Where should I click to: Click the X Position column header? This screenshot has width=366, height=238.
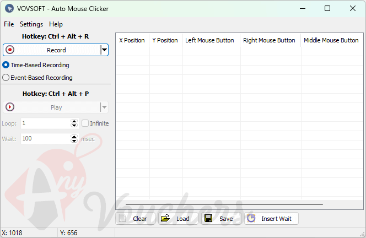pos(132,40)
